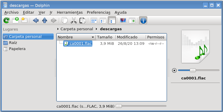Close the Dolphin window
This screenshot has width=223, height=112.
click(218, 6)
